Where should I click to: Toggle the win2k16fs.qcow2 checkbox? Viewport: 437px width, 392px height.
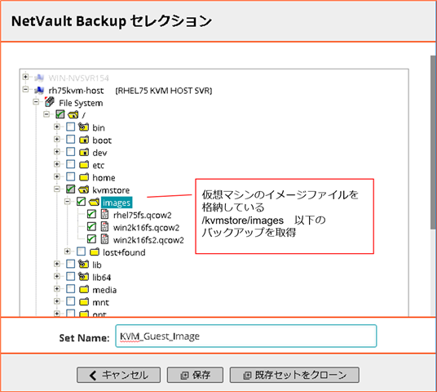coord(91,226)
